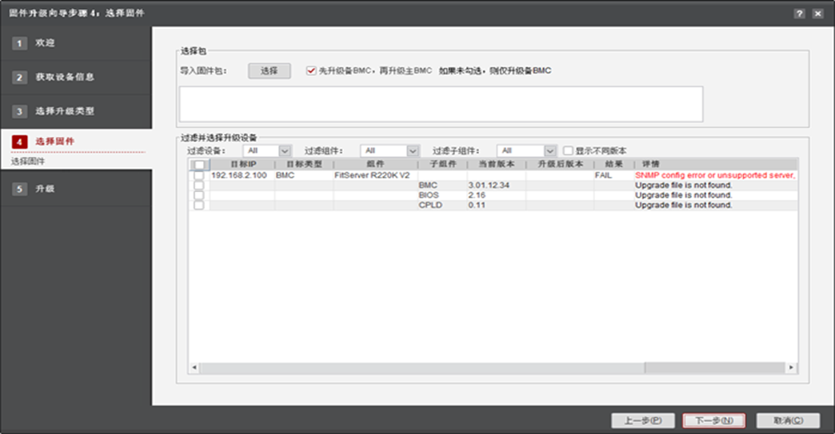Check the CPLD 0.11 row checkbox

tap(198, 205)
